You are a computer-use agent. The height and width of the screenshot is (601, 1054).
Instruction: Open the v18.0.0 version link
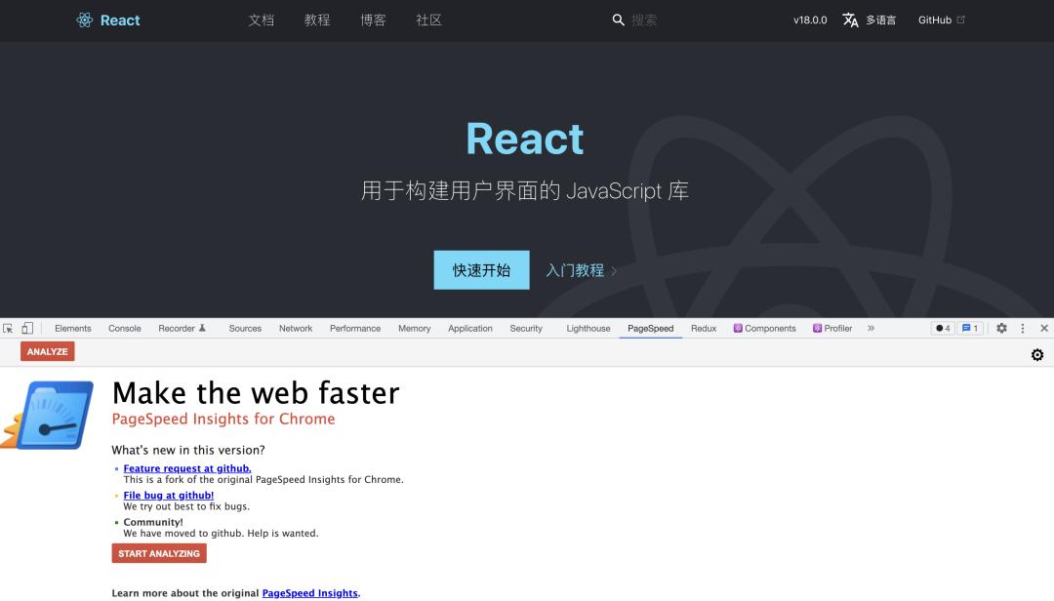[810, 20]
